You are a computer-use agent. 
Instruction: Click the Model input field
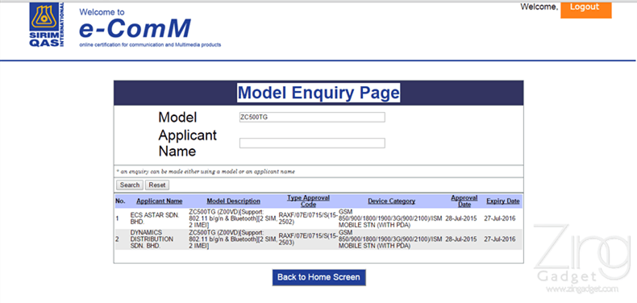click(x=312, y=118)
